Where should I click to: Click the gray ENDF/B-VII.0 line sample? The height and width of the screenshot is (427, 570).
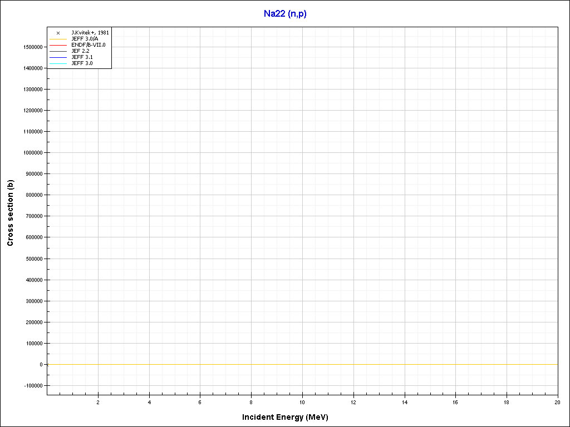coord(58,45)
